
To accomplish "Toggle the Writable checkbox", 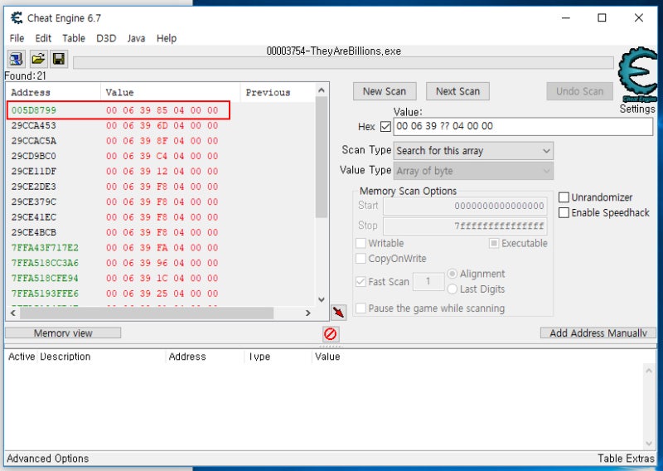I will coord(361,243).
